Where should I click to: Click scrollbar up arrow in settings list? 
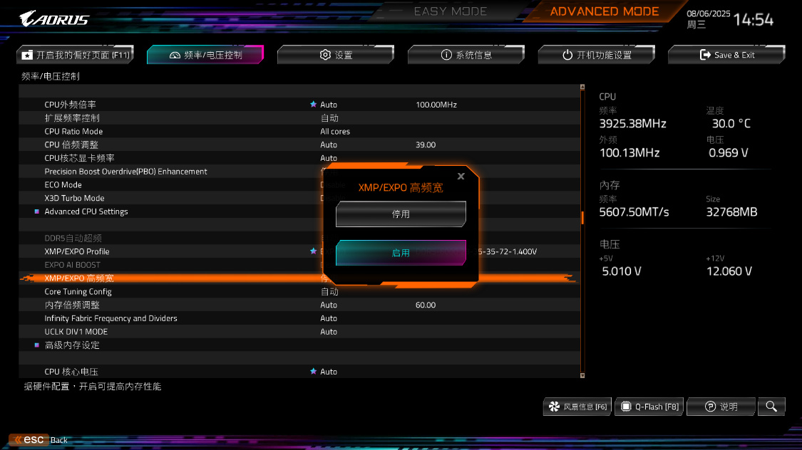pyautogui.click(x=582, y=88)
